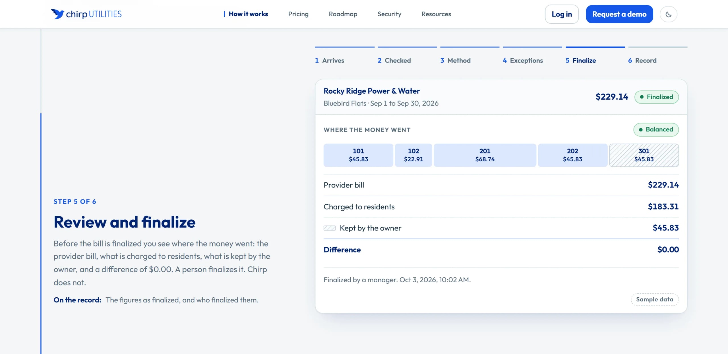This screenshot has height=354, width=728.
Task: Open the Resources menu
Action: pos(436,14)
